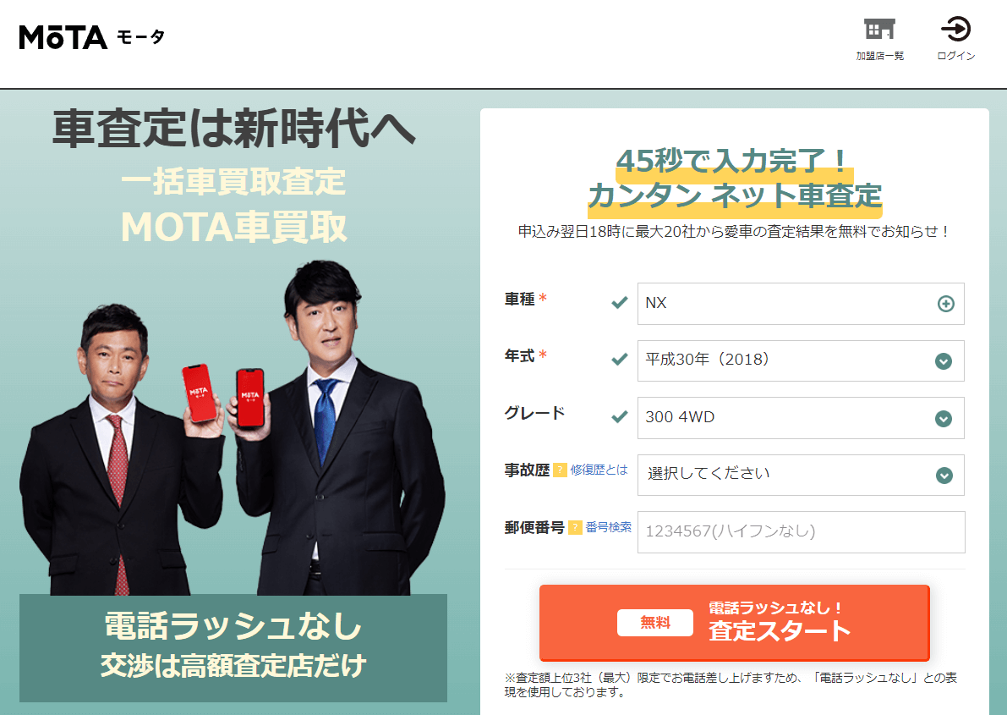
Task: Click the green checkmark next to グレード
Action: point(619,416)
